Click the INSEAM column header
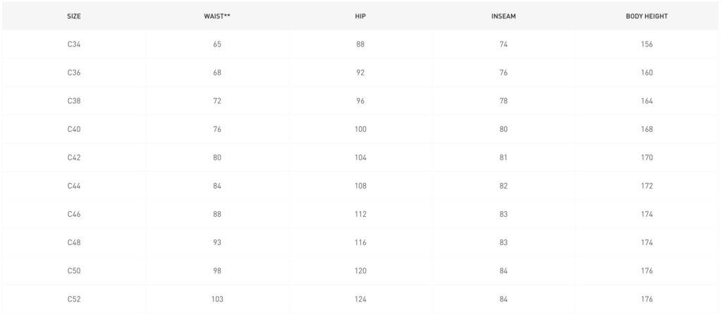The image size is (722, 314). click(x=503, y=16)
